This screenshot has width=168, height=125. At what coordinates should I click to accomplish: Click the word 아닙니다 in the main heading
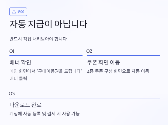(x=71, y=24)
